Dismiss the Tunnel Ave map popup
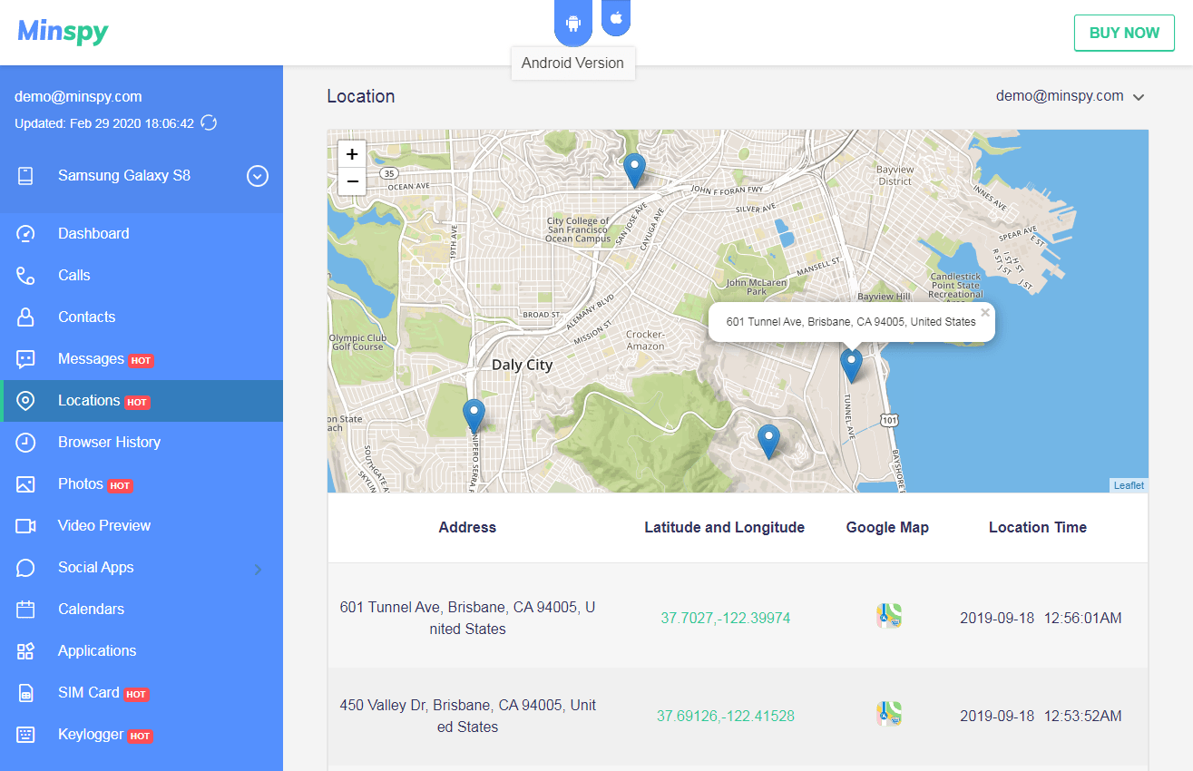 click(x=984, y=311)
